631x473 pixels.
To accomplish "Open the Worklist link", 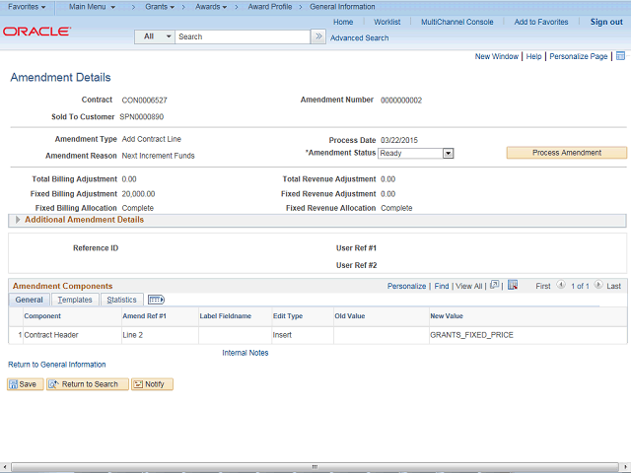I will pos(386,22).
